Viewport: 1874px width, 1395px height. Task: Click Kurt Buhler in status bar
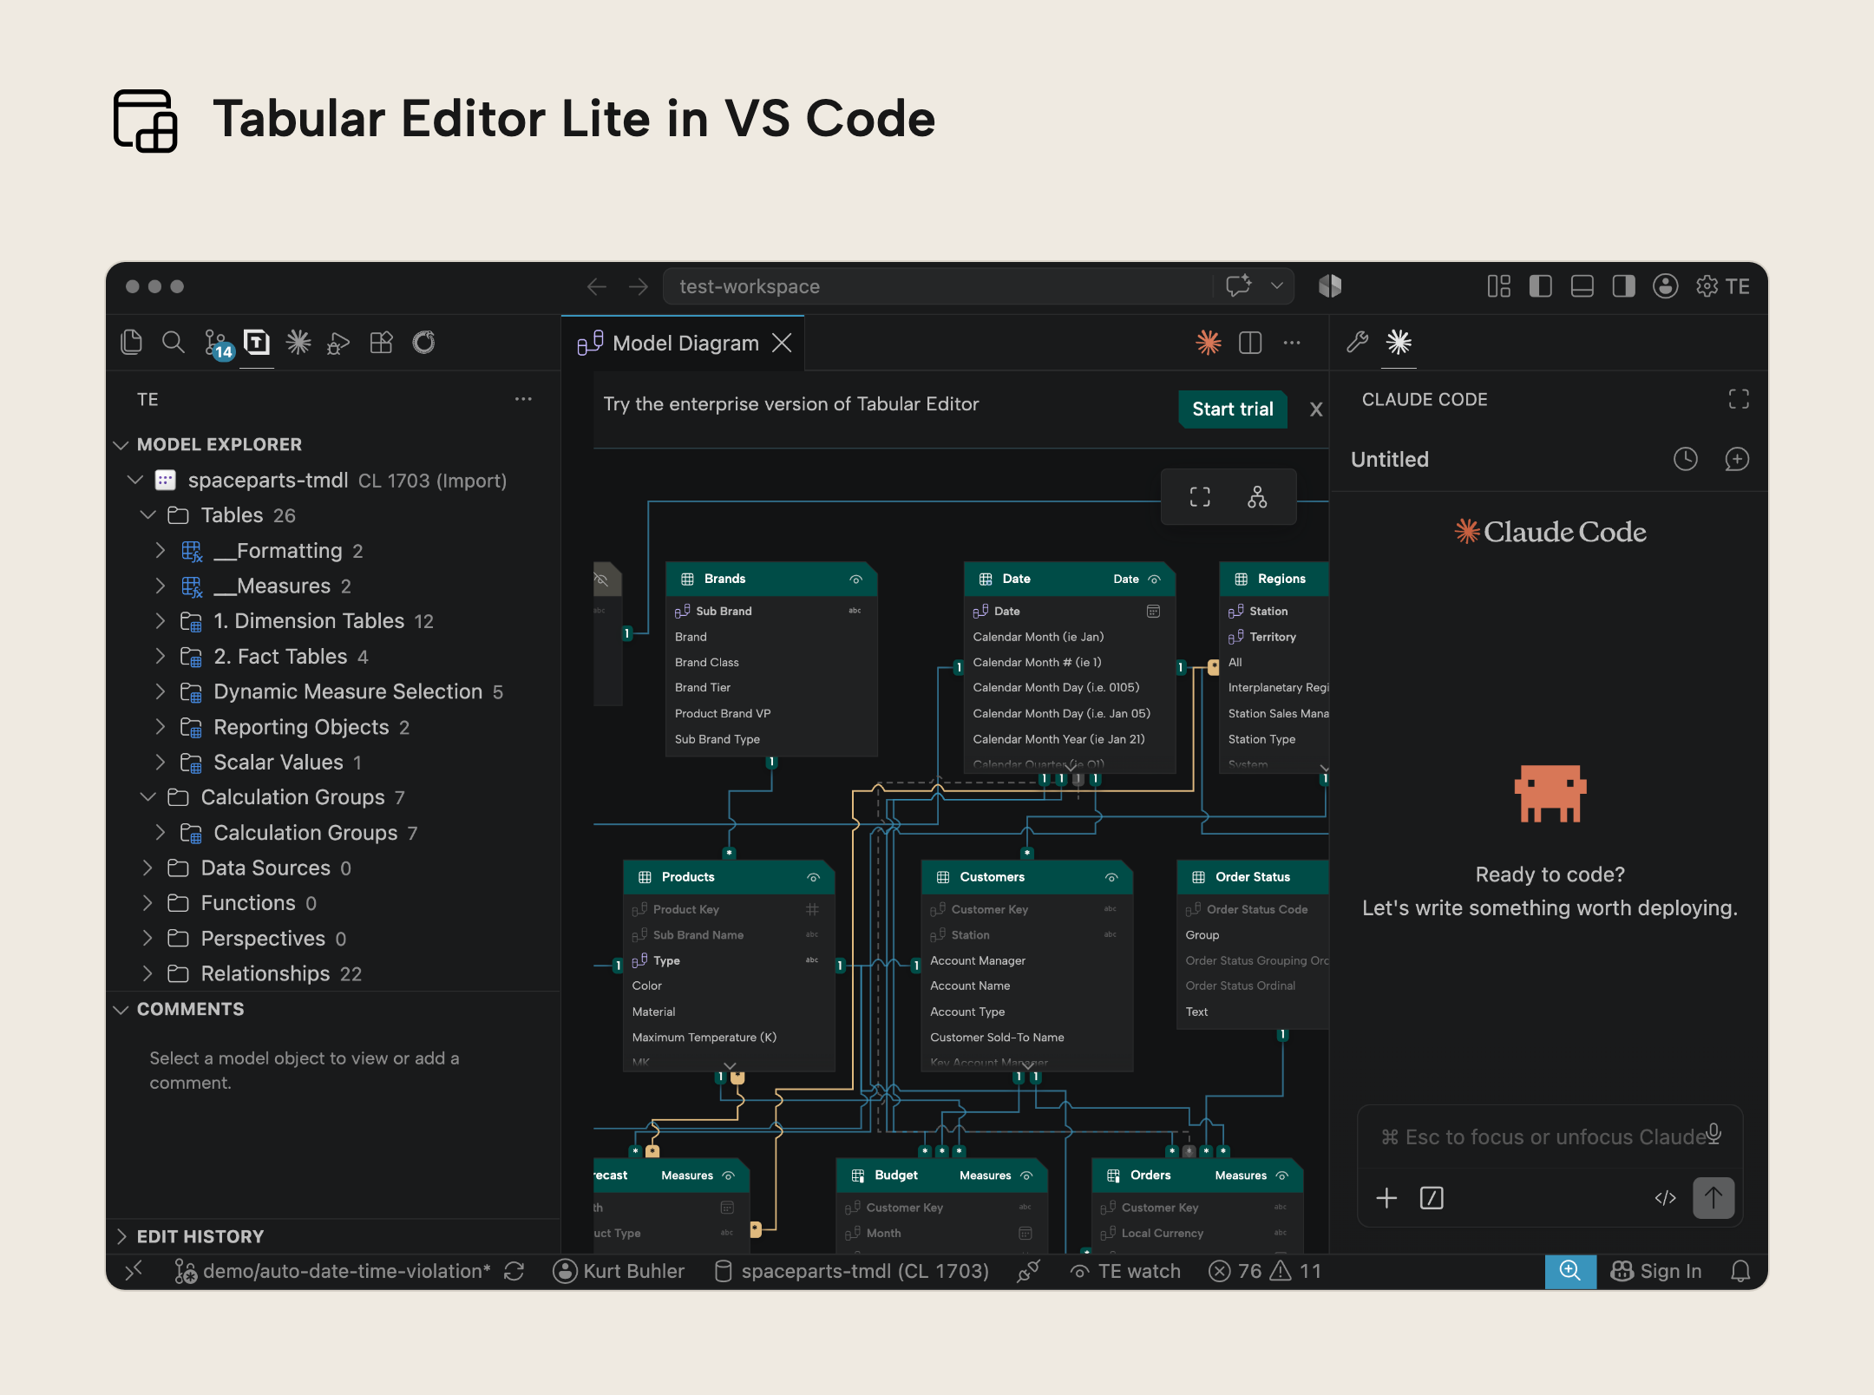pos(619,1271)
